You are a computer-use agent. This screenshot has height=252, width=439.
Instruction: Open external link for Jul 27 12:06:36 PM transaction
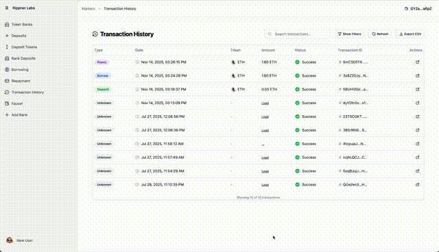coord(417,130)
